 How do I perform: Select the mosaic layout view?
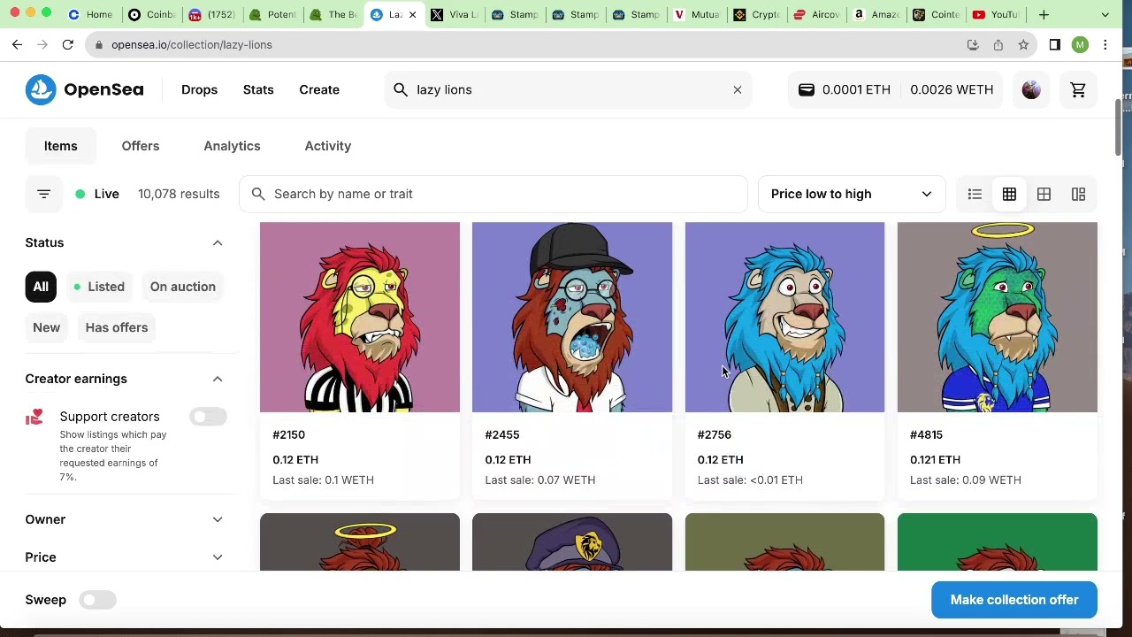pyautogui.click(x=1078, y=194)
